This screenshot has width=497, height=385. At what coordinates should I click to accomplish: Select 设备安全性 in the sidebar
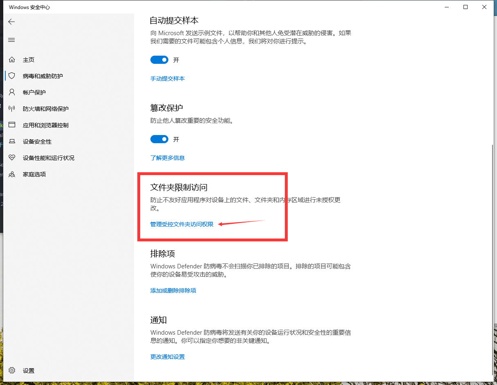pyautogui.click(x=37, y=142)
